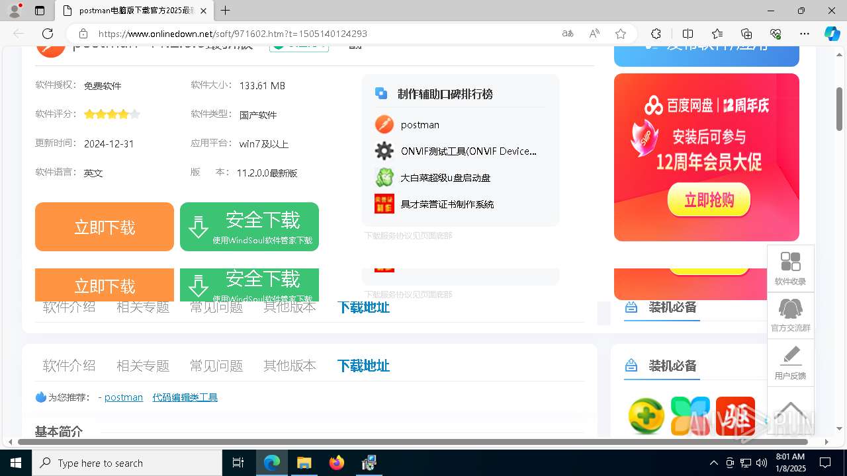Click the page horizontal scrollbar thumb

tap(413, 442)
